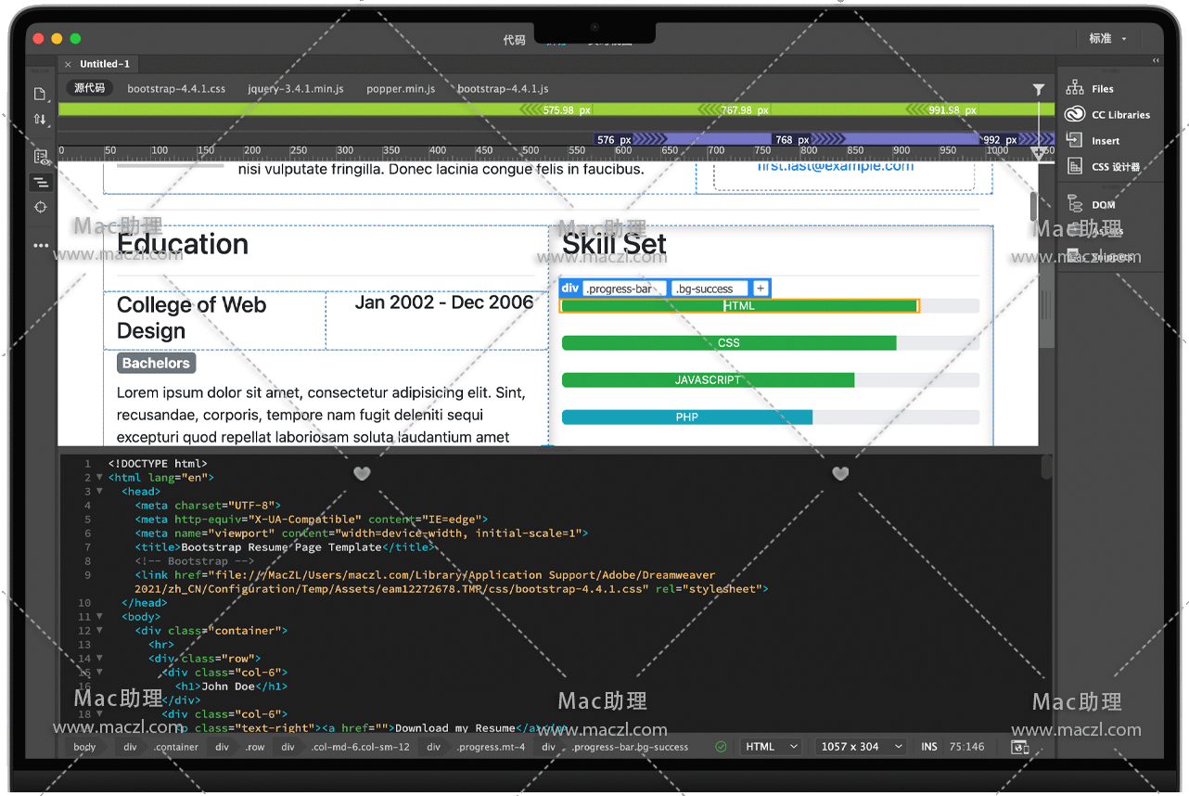Viewport: 1189px width, 796px height.
Task: Click the 源代码 source code button
Action: tap(90, 88)
